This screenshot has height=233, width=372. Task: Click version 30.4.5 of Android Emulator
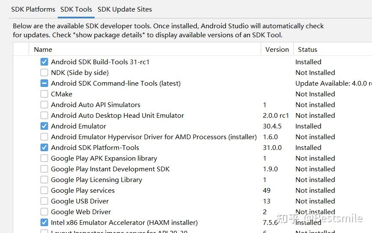click(x=272, y=126)
